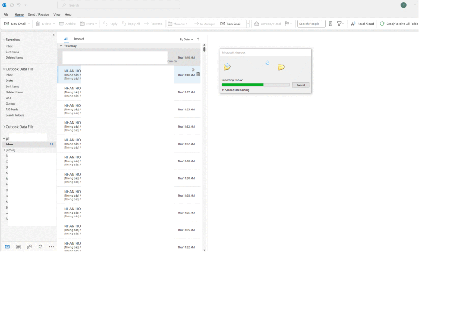The image size is (456, 310).
Task: Cancel the Inbox import dialog
Action: click(301, 85)
